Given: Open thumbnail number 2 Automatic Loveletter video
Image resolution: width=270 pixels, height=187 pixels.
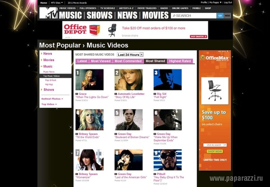Looking at the screenshot, I should tap(129, 80).
